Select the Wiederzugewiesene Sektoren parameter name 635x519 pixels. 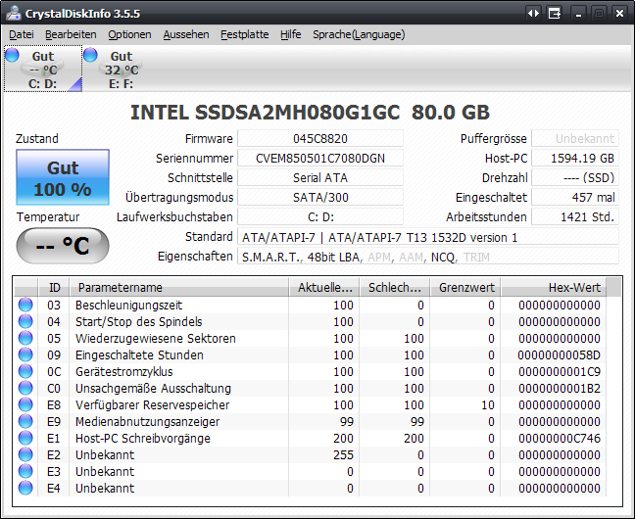156,339
